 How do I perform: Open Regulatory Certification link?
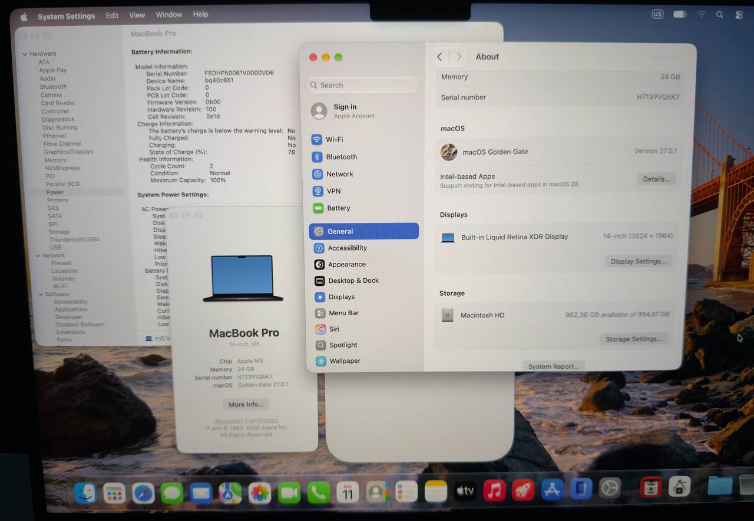[246, 420]
